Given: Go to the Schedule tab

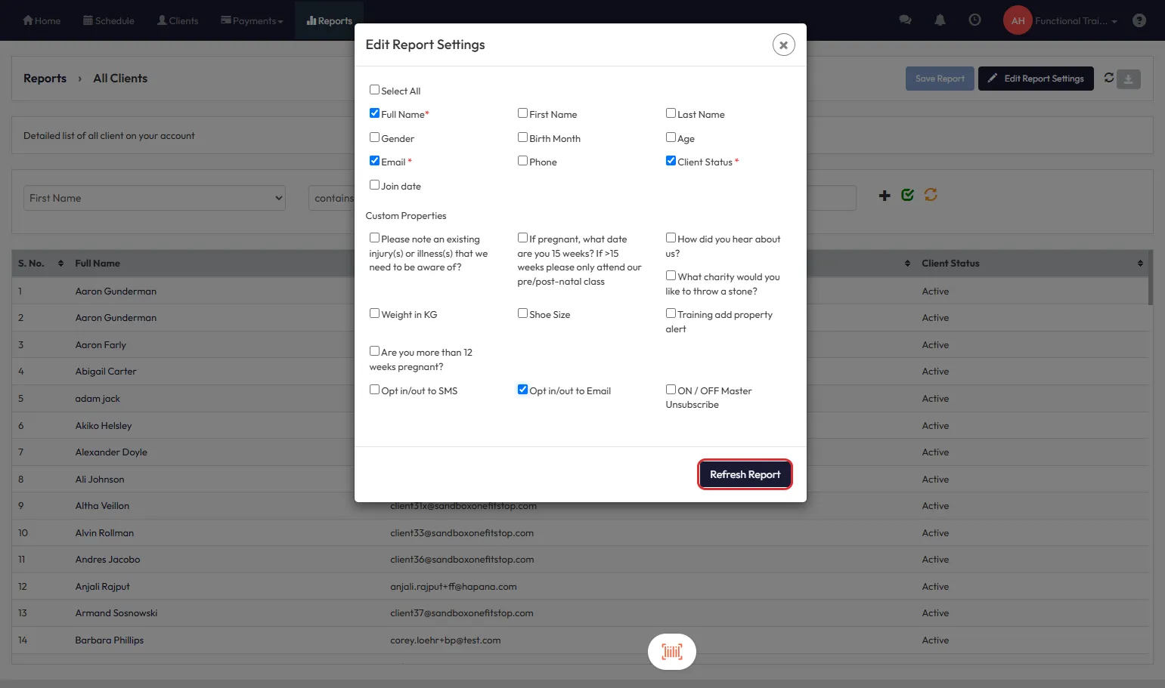Looking at the screenshot, I should 109,20.
